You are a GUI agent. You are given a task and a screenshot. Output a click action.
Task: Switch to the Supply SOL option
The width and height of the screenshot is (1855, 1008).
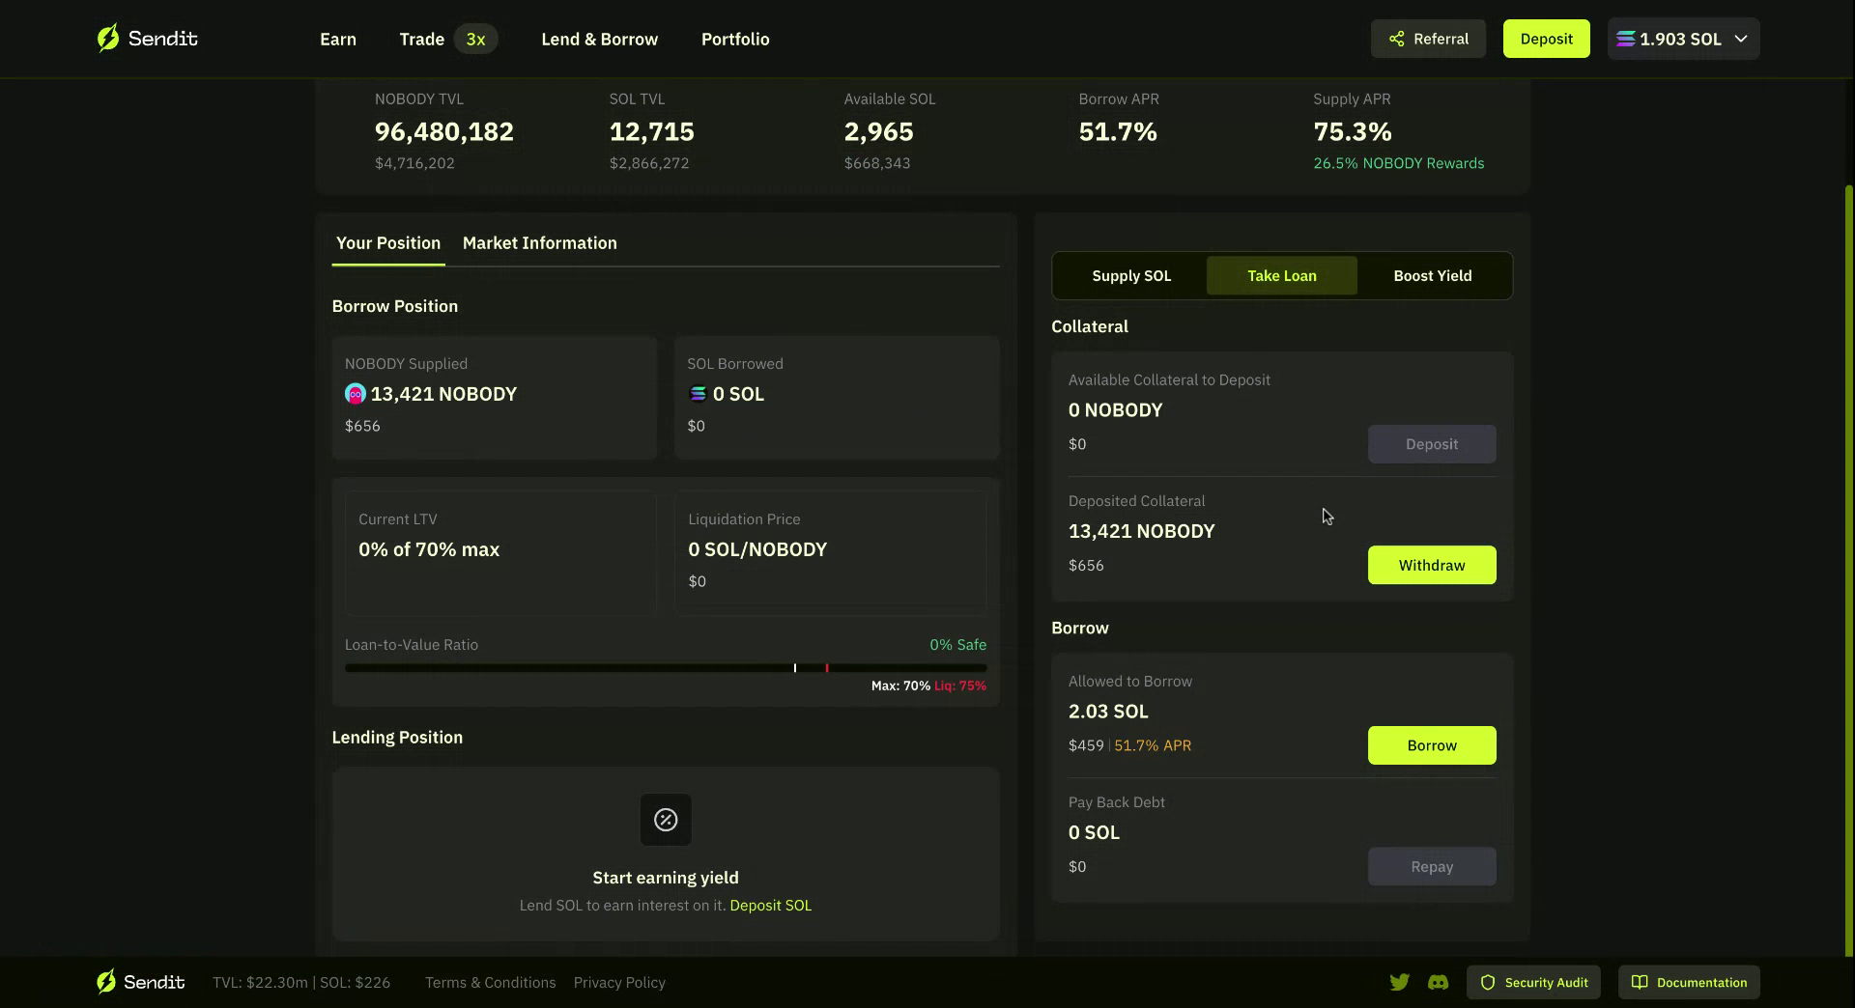(x=1130, y=275)
